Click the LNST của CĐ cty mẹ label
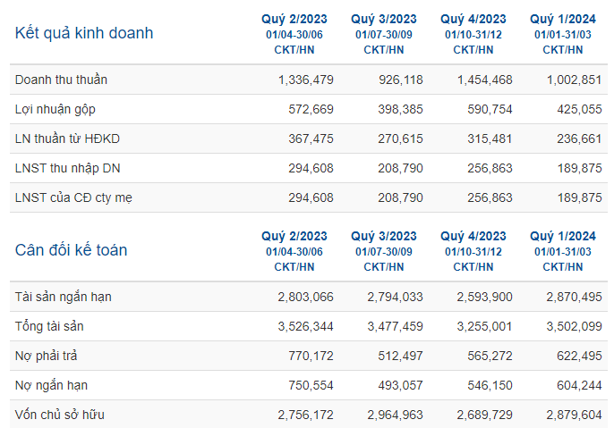 (x=73, y=197)
